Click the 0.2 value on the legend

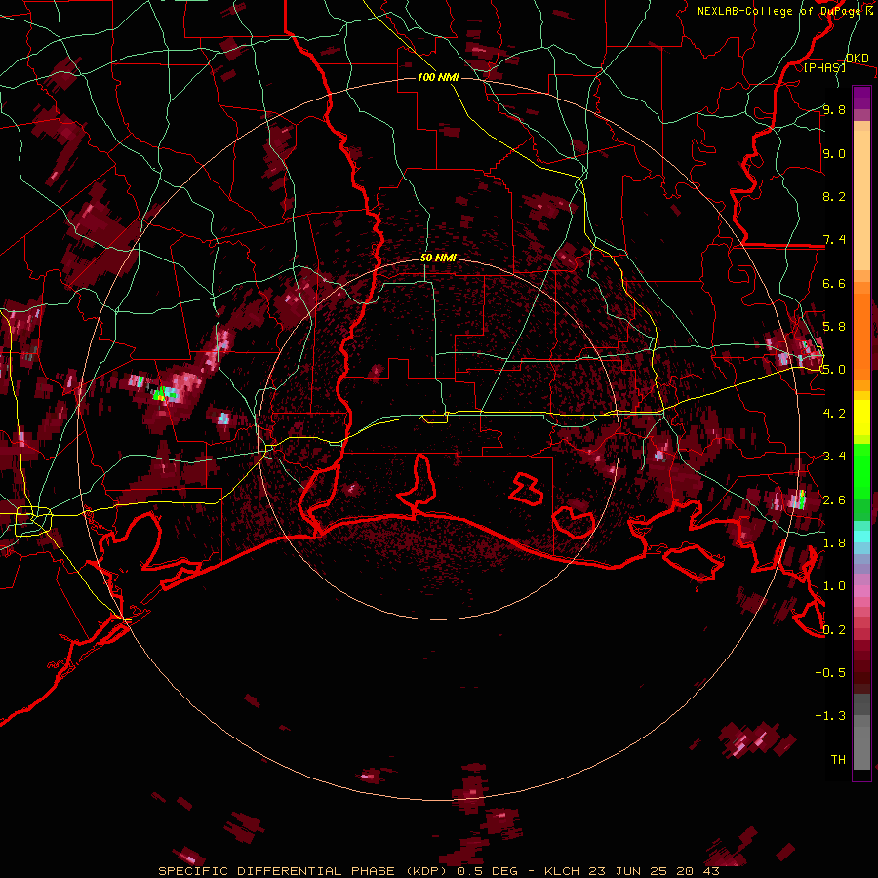(x=834, y=630)
